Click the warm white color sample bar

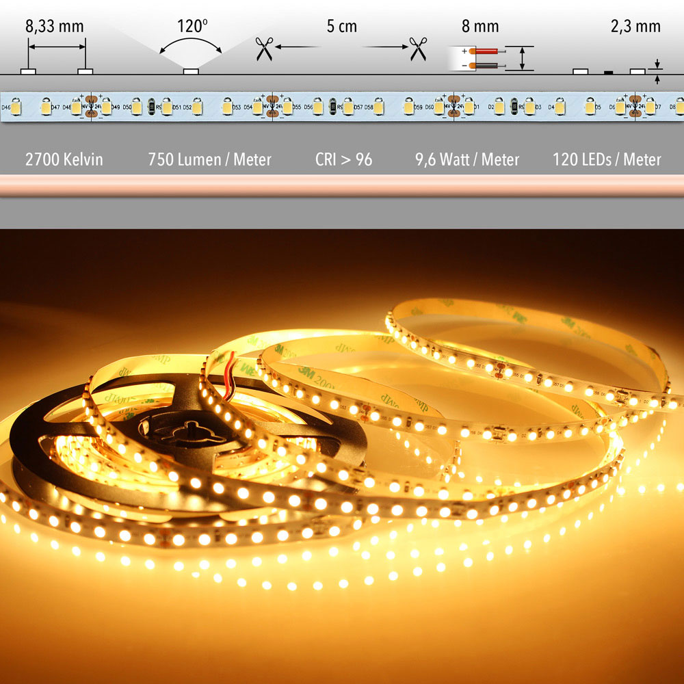[x=342, y=185]
